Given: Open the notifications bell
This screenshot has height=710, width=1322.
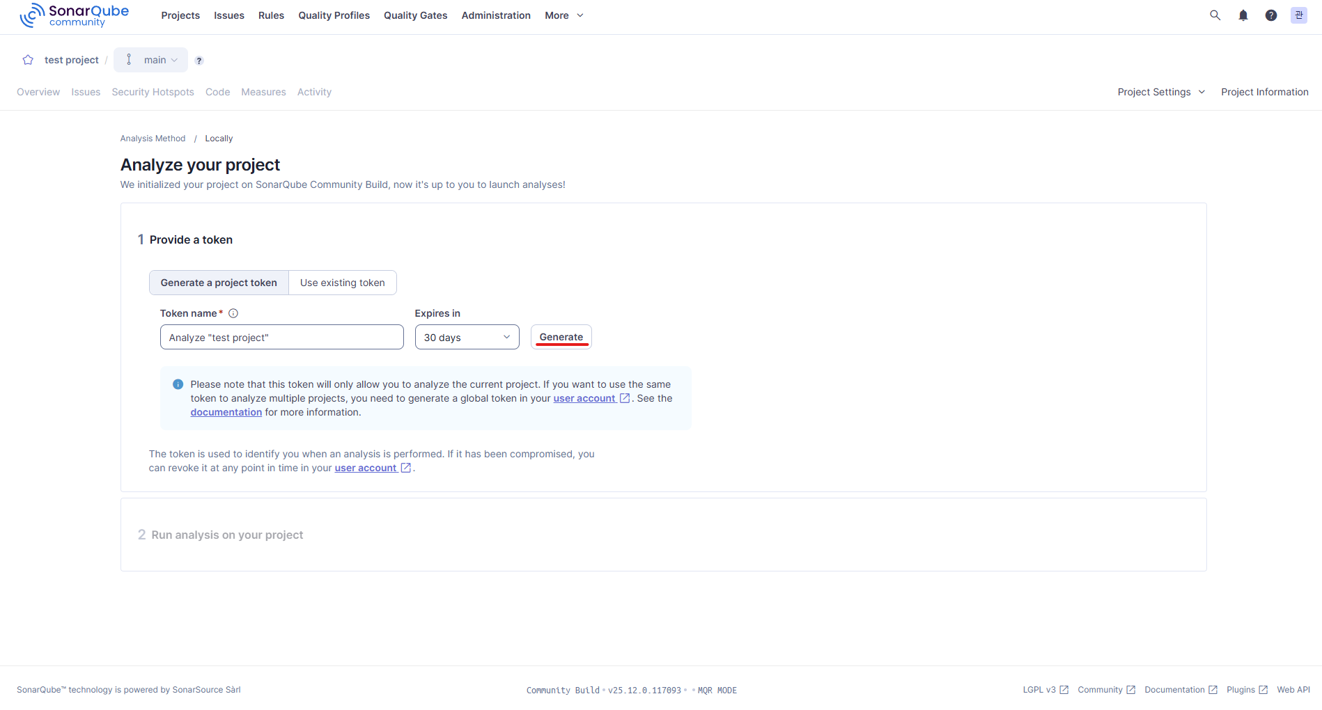Looking at the screenshot, I should tap(1243, 15).
